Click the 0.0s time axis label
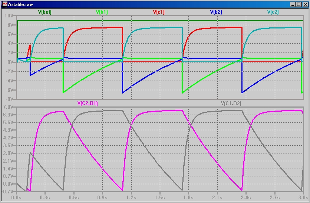The width and height of the screenshot is (310, 203). (17, 197)
